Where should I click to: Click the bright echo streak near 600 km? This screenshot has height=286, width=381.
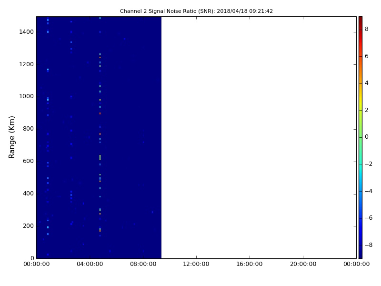100,158
